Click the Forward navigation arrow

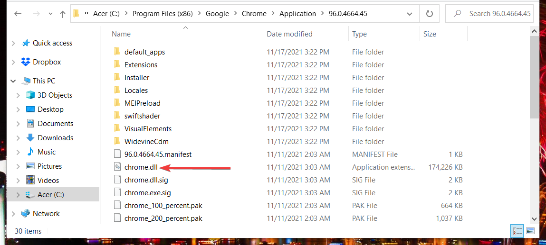[x=36, y=14]
